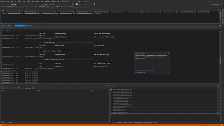Click the Call Stack Name column header
This screenshot has width=224, height=126.
point(114,88)
